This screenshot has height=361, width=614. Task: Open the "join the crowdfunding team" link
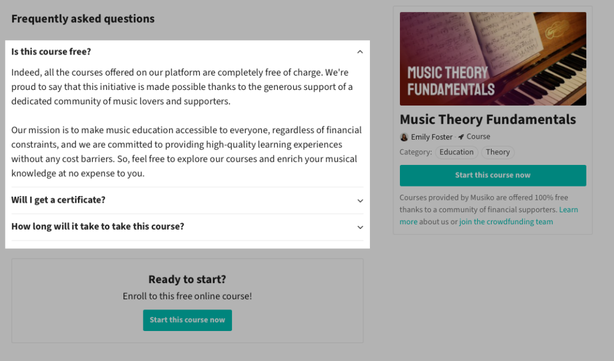tap(505, 222)
